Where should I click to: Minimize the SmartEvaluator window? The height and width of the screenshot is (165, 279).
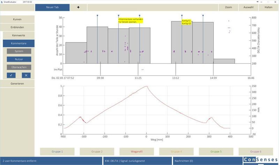coord(262,2)
